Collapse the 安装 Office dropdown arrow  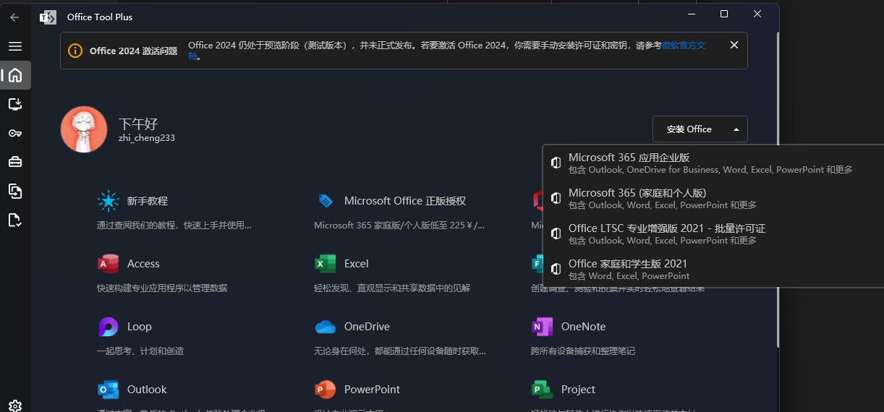tap(736, 129)
